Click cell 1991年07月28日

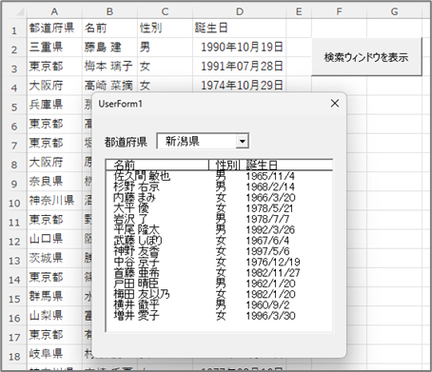(240, 67)
